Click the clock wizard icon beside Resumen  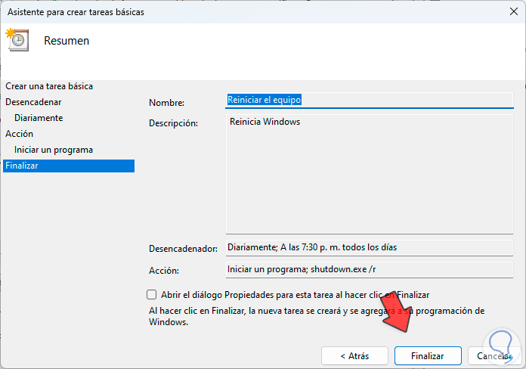click(x=17, y=40)
